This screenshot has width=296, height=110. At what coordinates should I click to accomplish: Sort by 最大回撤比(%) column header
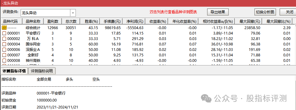pyautogui.click(x=277, y=21)
